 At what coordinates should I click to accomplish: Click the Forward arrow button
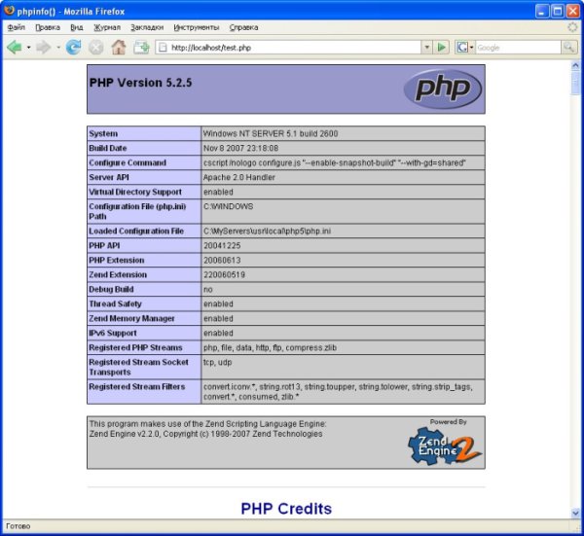tap(43, 48)
